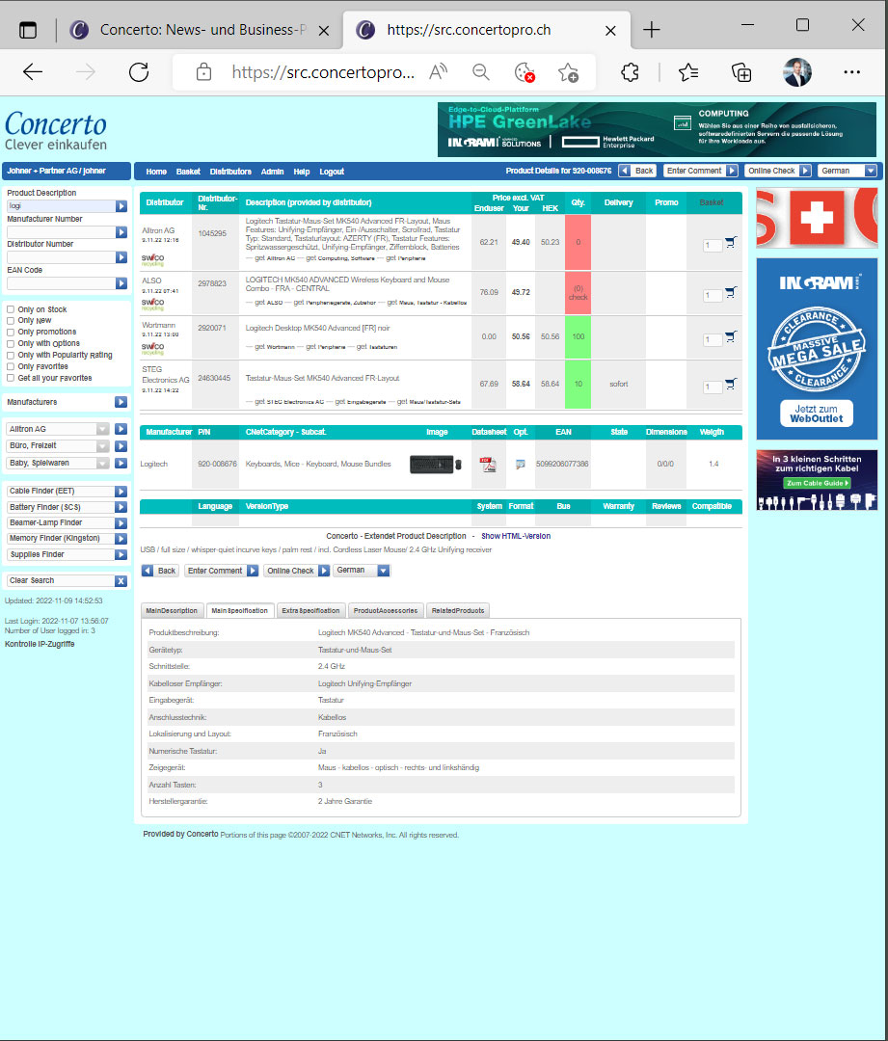Click arrow next to Beamer-Lamp Finder

tap(121, 523)
